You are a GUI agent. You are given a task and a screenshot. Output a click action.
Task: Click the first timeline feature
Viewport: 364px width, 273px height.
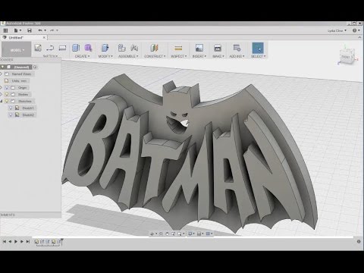pos(36,242)
